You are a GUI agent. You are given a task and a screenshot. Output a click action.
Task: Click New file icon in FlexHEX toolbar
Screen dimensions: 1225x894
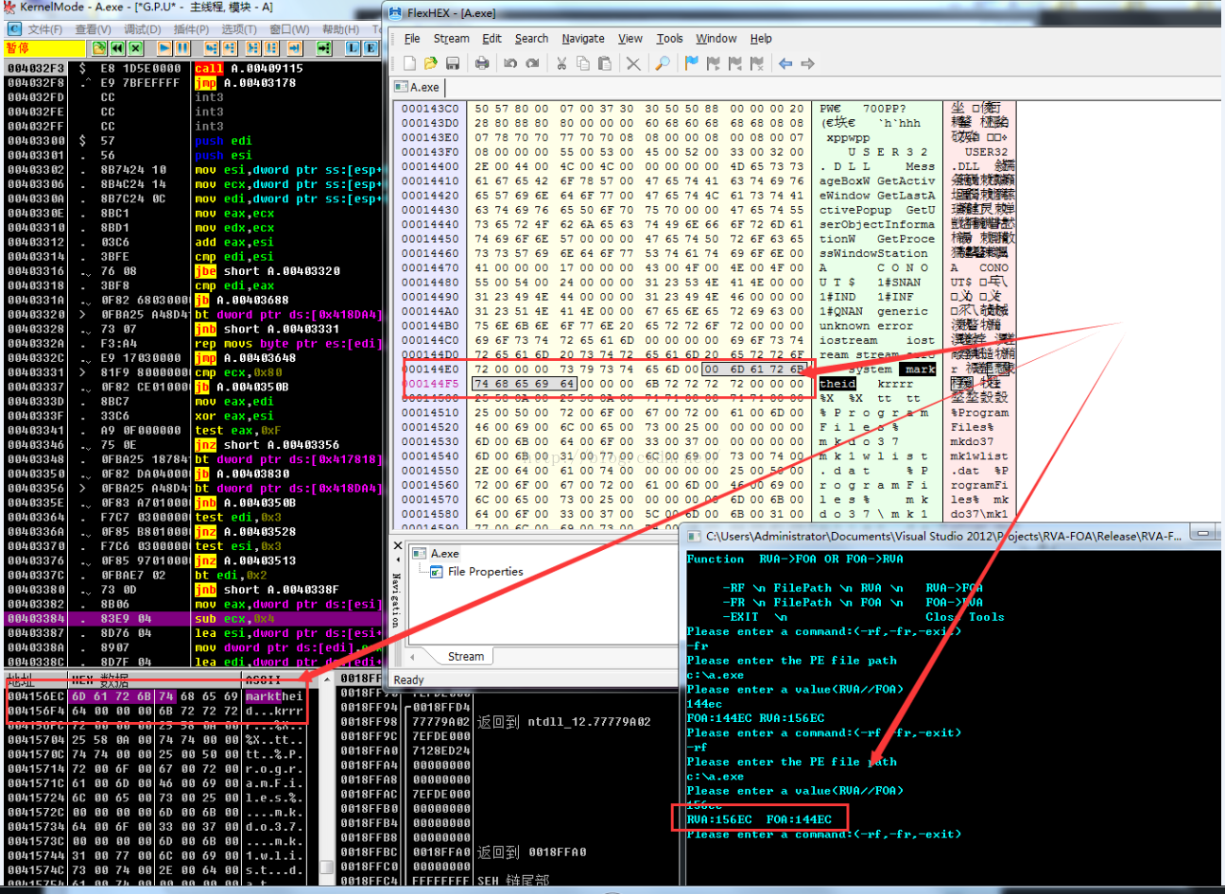tap(409, 63)
